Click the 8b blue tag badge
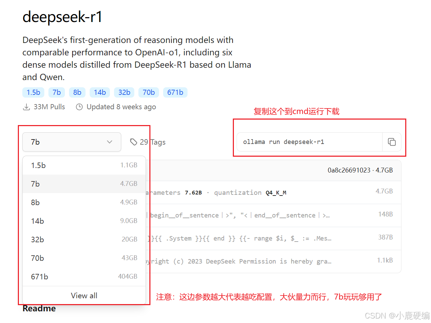This screenshot has width=431, height=323. tap(77, 92)
